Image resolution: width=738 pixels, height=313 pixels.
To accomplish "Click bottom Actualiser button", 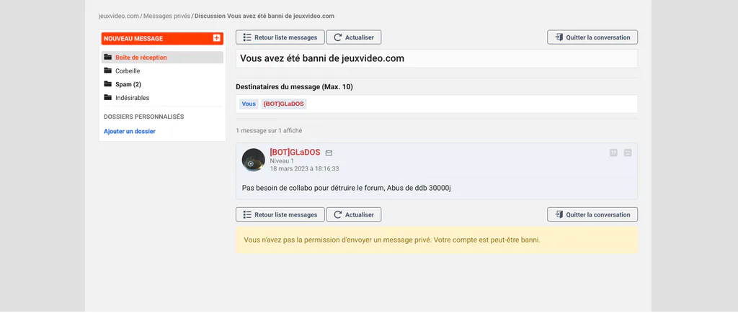I will [354, 214].
